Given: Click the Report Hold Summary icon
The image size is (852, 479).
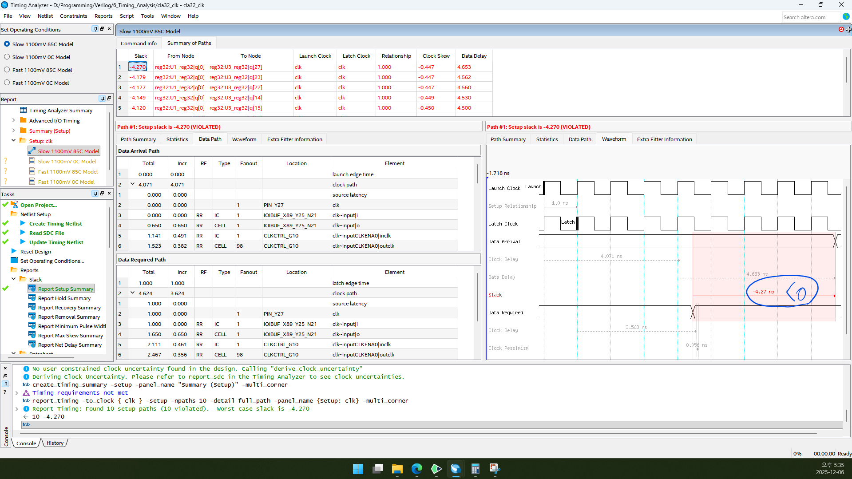Looking at the screenshot, I should pyautogui.click(x=32, y=298).
